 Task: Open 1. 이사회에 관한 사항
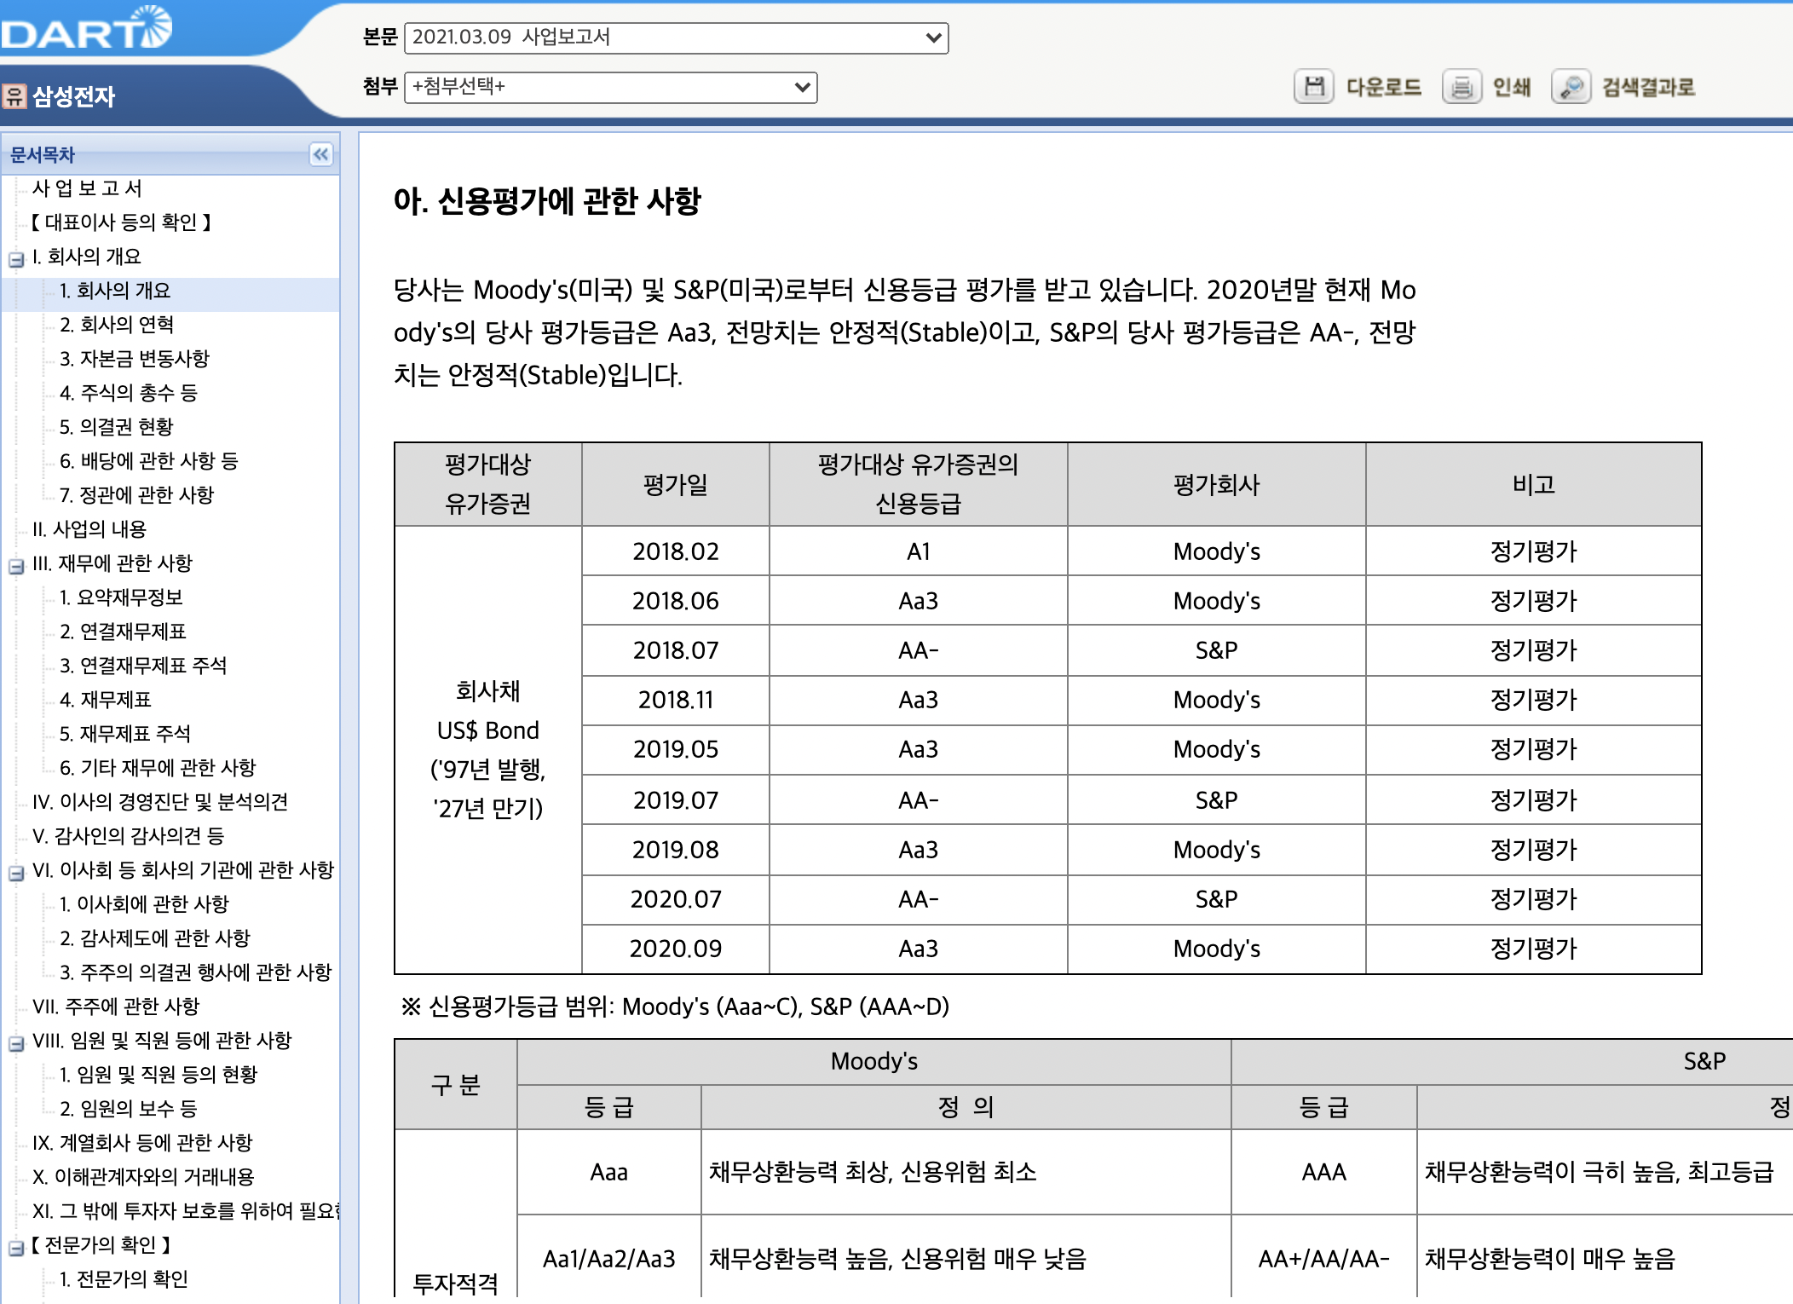pos(144,904)
